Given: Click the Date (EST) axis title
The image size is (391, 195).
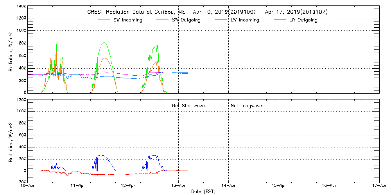Looking at the screenshot, I should pyautogui.click(x=203, y=191).
